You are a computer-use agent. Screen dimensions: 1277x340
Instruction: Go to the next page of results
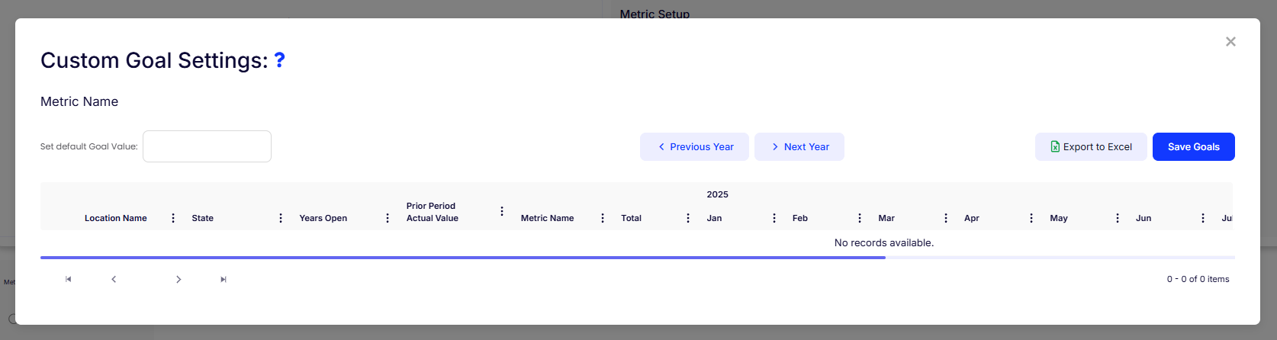click(x=179, y=279)
